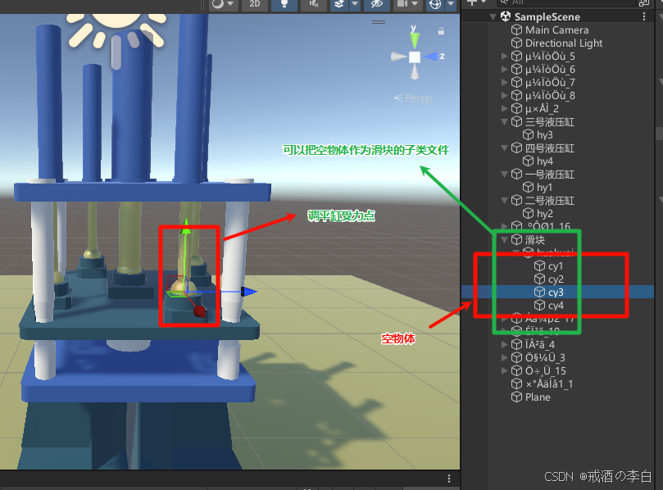This screenshot has height=490, width=663.
Task: Click the gray left-pointing gizmo cone
Action: click(398, 57)
